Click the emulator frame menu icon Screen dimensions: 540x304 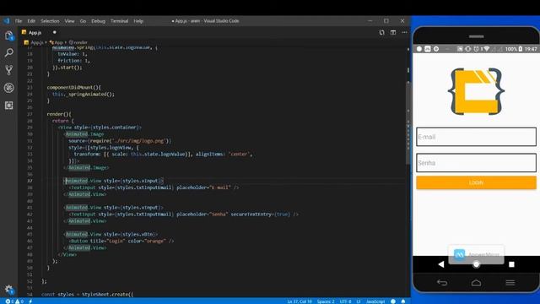click(510, 283)
